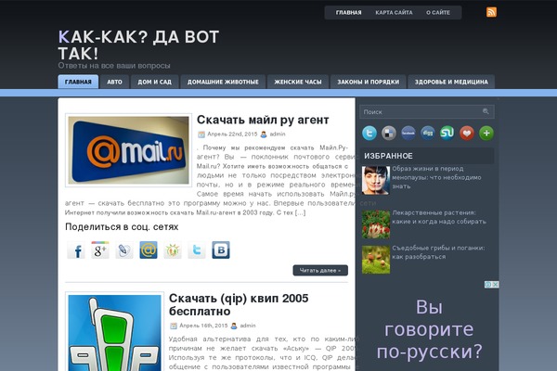The height and width of the screenshot is (371, 557).
Task: Click the StumbleUpon icon in sidebar
Action: pyautogui.click(x=447, y=134)
